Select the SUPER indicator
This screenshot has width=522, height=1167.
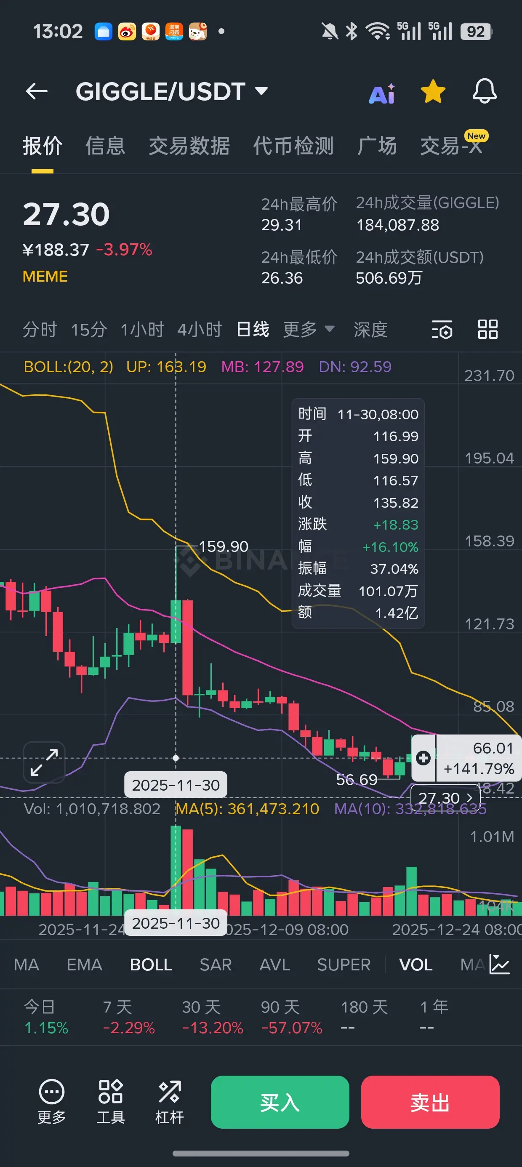tap(344, 965)
